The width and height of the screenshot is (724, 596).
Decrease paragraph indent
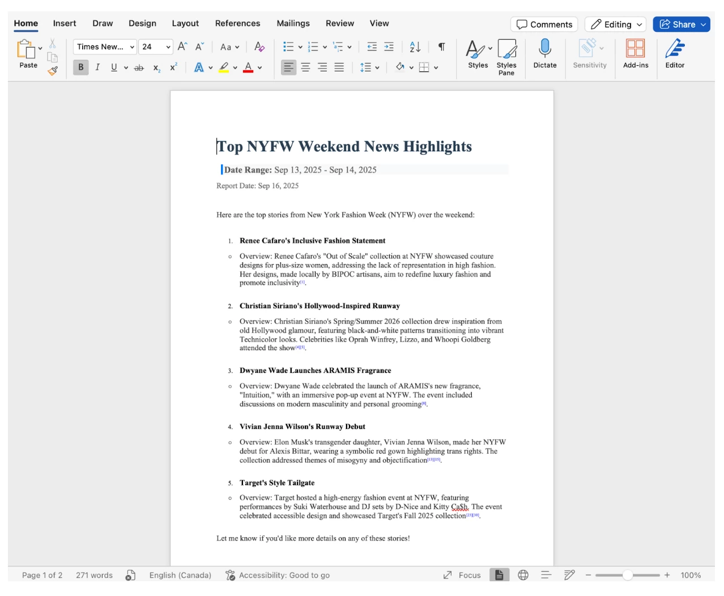click(x=372, y=46)
